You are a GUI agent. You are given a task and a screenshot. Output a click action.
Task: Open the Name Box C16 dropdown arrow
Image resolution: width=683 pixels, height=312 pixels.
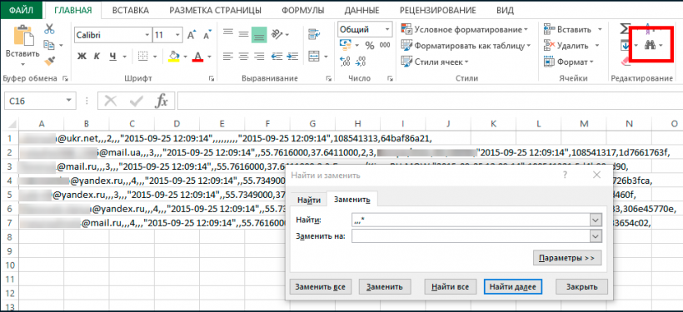click(x=68, y=101)
